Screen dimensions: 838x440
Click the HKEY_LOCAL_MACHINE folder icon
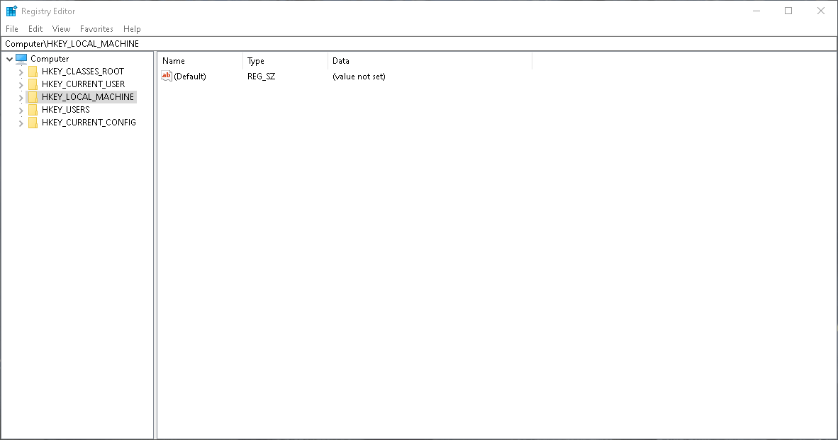[x=33, y=97]
